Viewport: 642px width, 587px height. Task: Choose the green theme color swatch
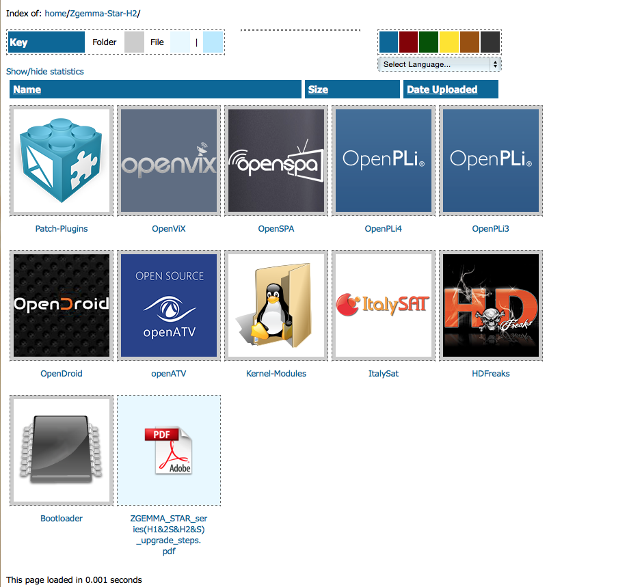click(x=429, y=42)
